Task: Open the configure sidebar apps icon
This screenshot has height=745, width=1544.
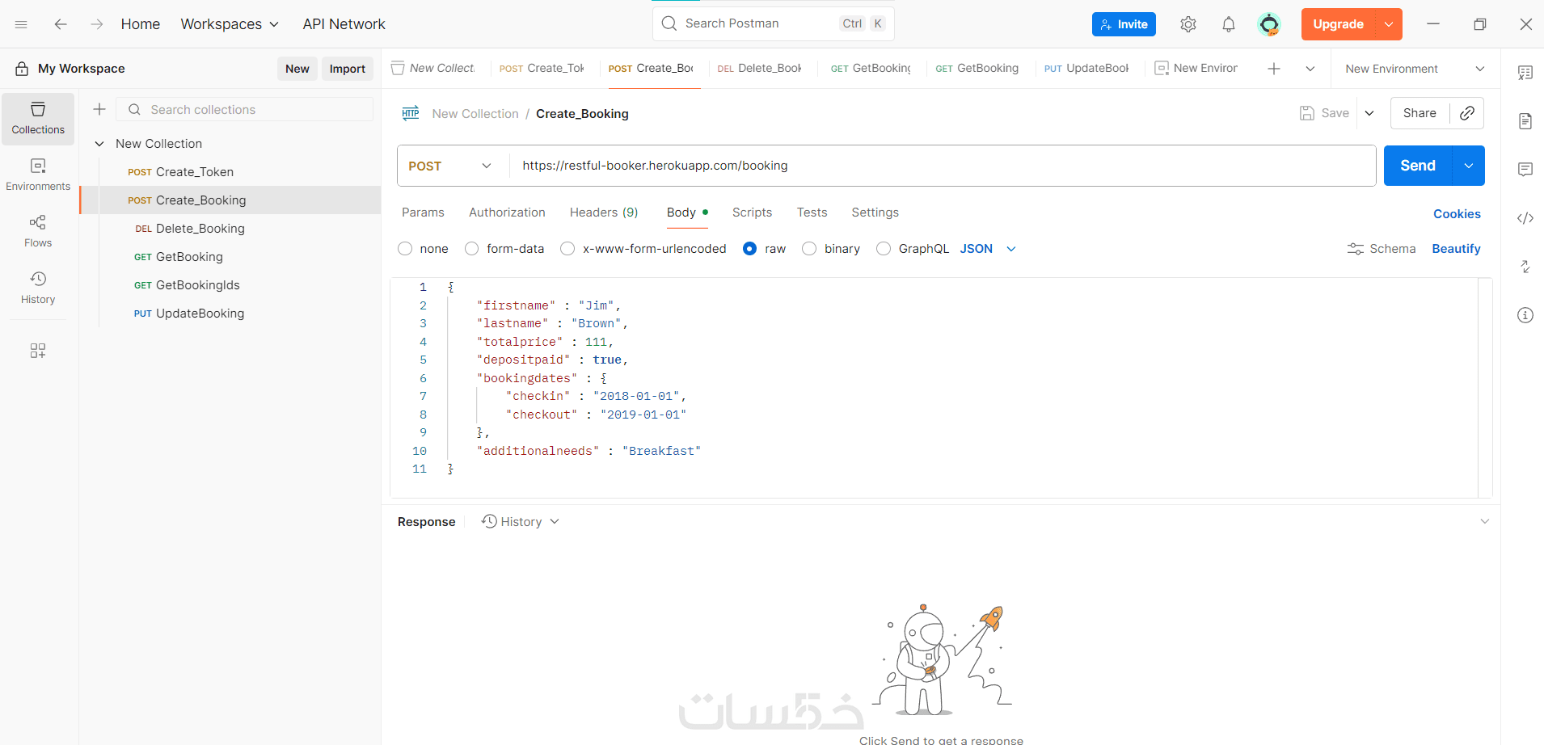Action: pyautogui.click(x=38, y=351)
